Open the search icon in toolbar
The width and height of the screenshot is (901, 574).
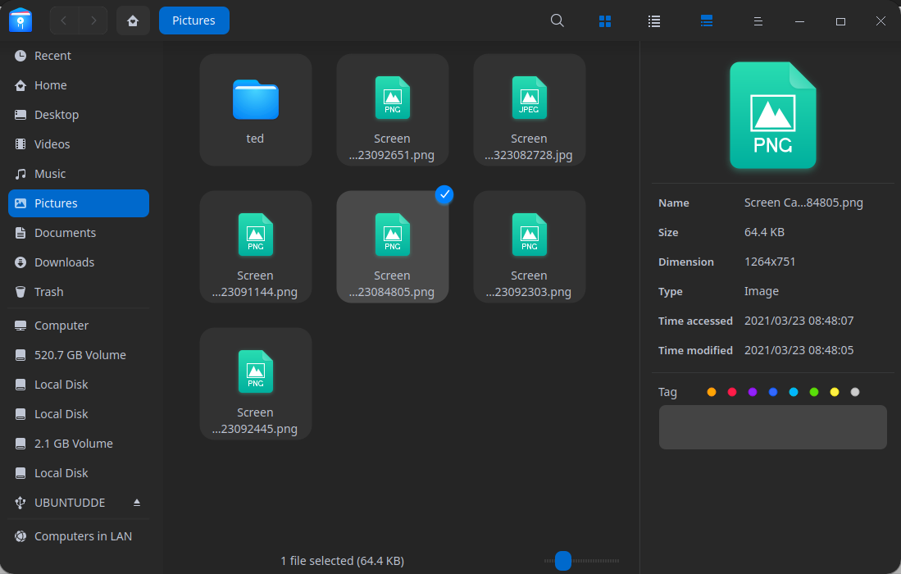557,20
